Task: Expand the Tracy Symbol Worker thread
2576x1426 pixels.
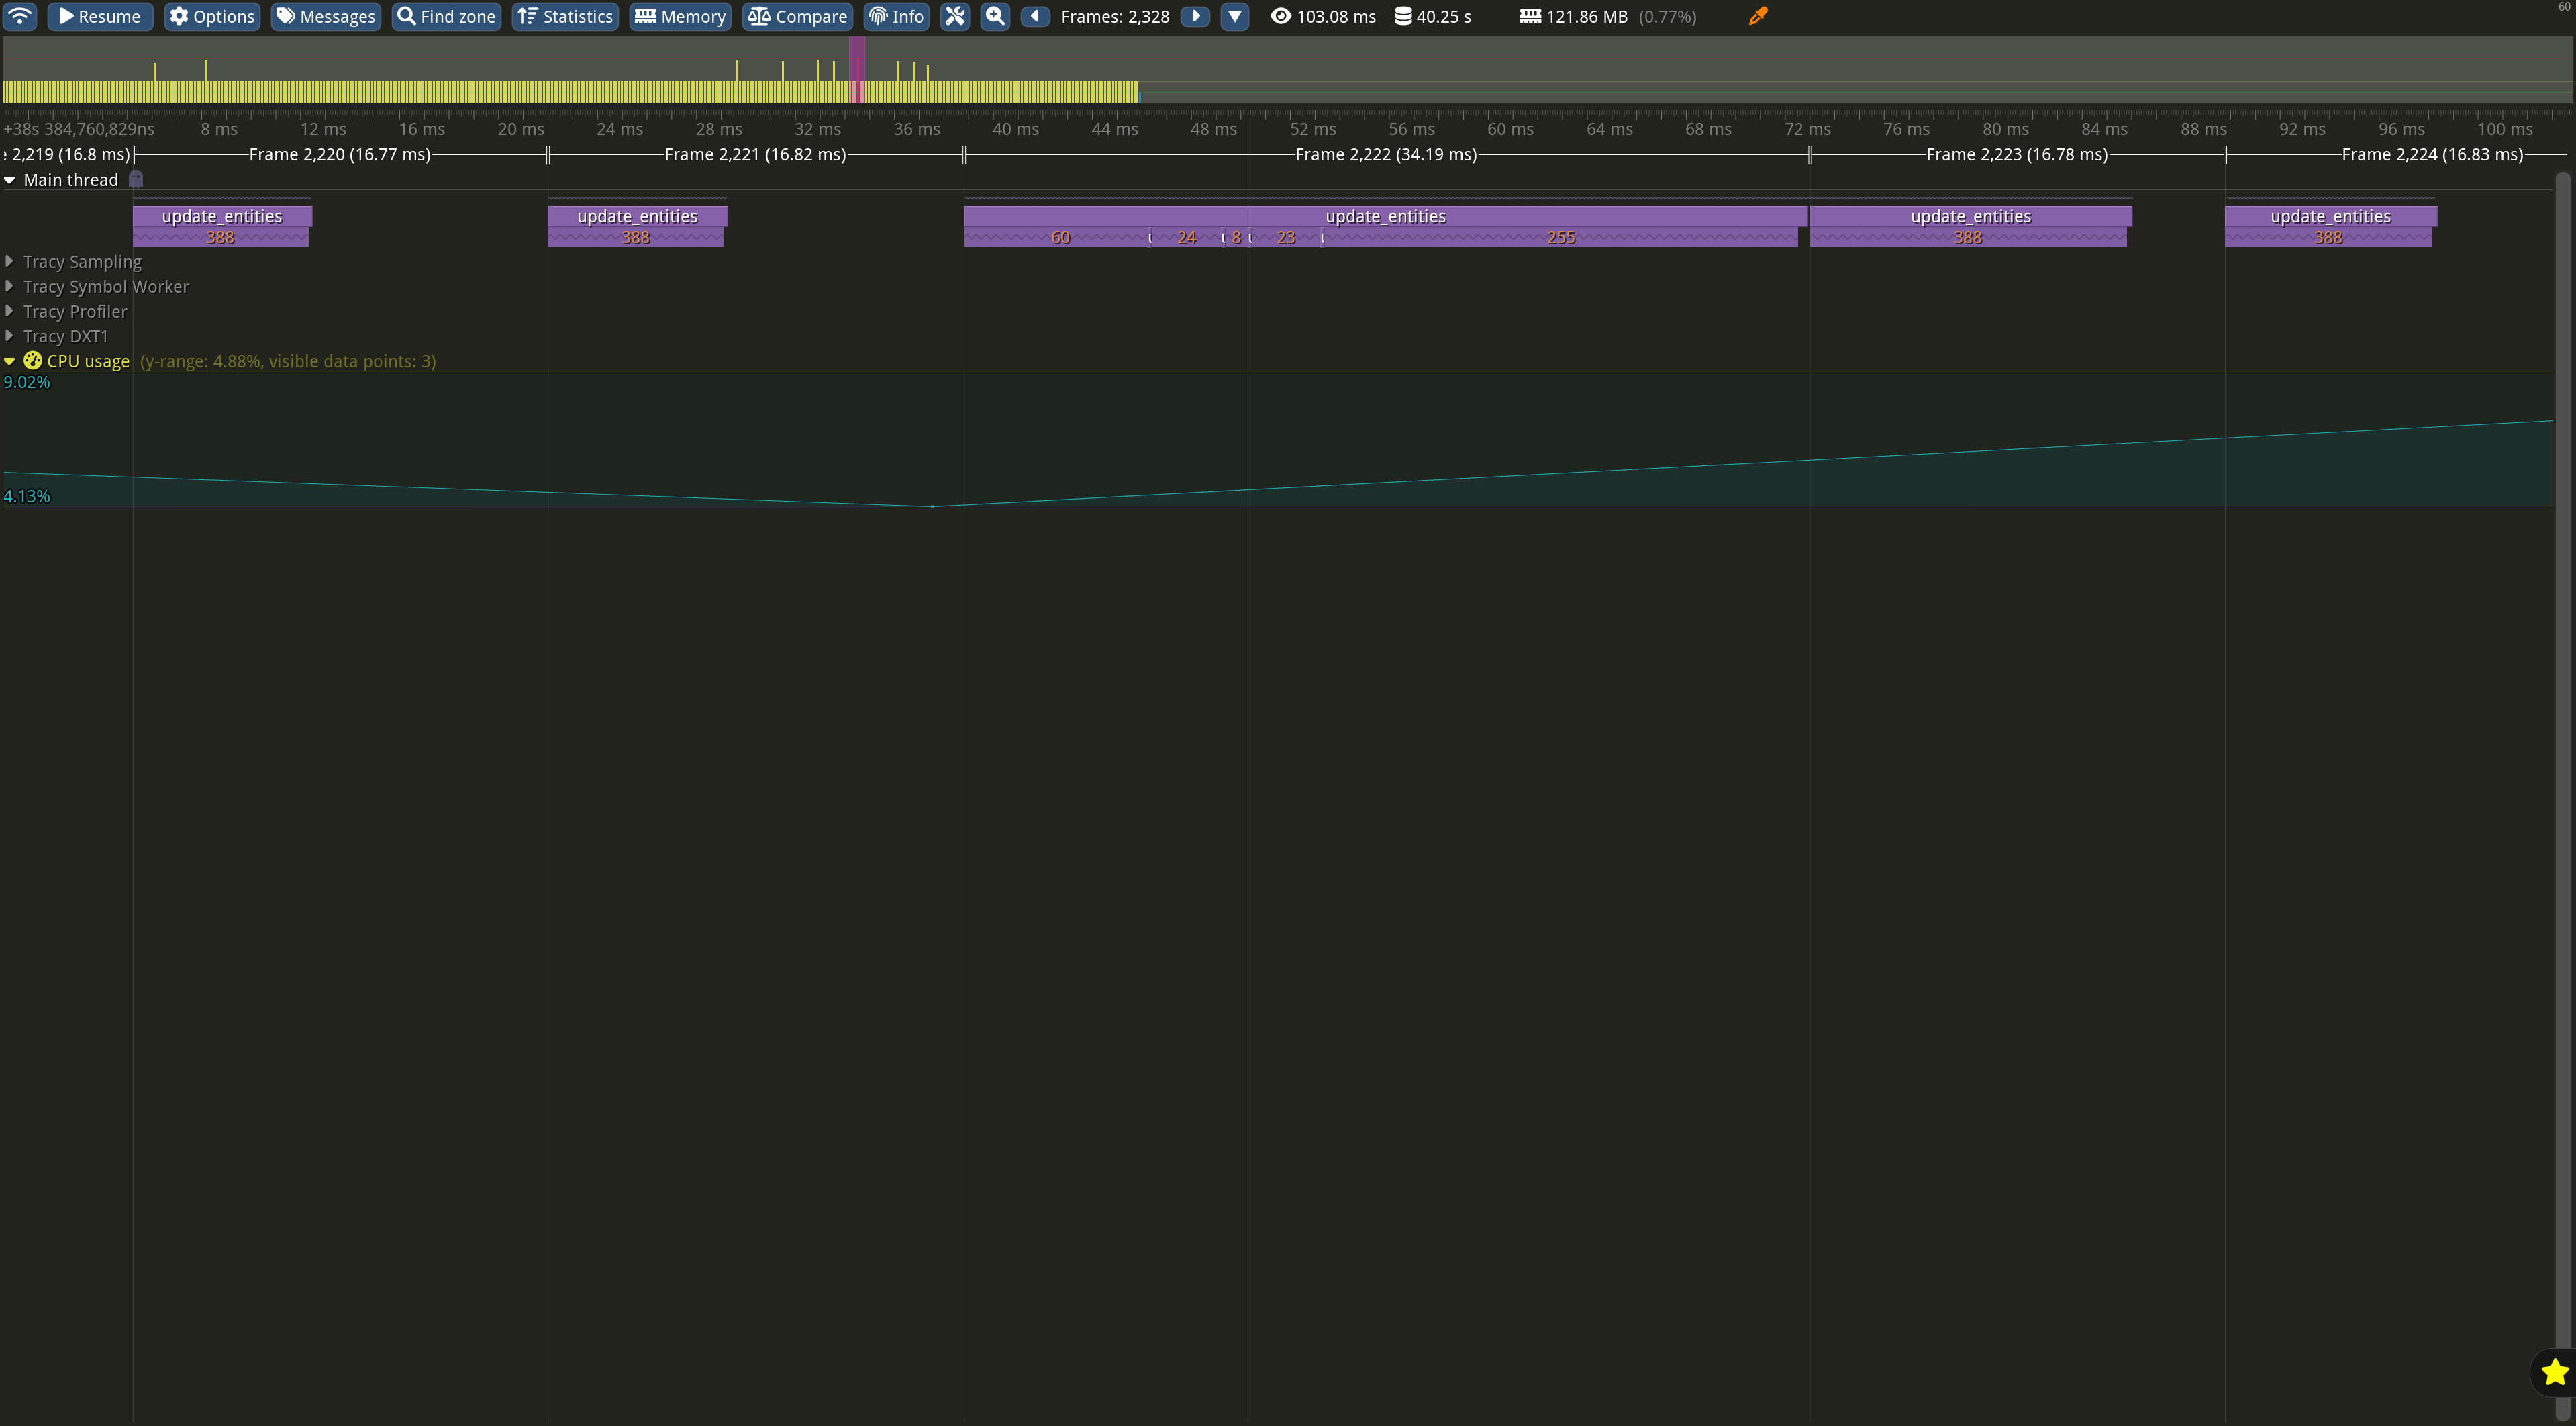Action: (x=10, y=286)
